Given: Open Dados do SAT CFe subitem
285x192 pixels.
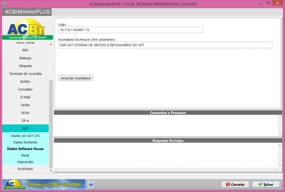Looking at the screenshot, I should click(25, 136).
